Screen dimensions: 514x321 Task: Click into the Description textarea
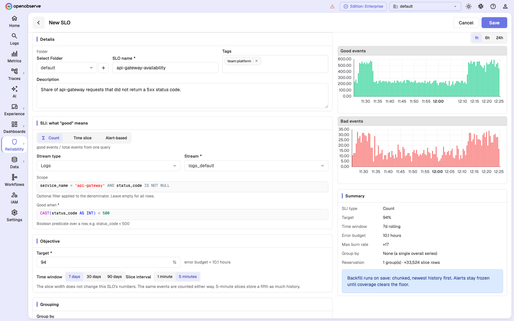click(x=182, y=96)
